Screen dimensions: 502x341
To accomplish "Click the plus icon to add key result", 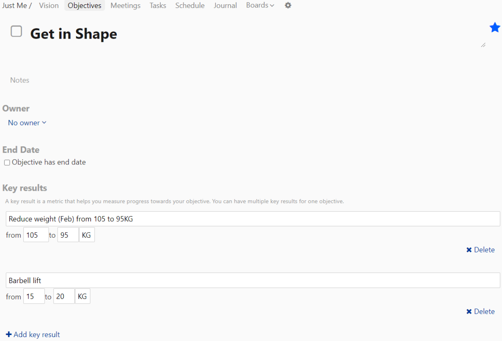I will (9, 334).
